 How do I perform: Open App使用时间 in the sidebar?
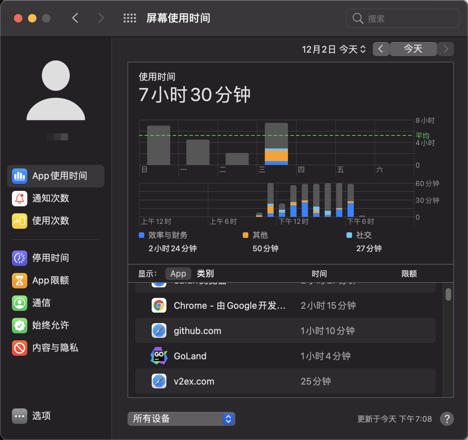pos(56,176)
